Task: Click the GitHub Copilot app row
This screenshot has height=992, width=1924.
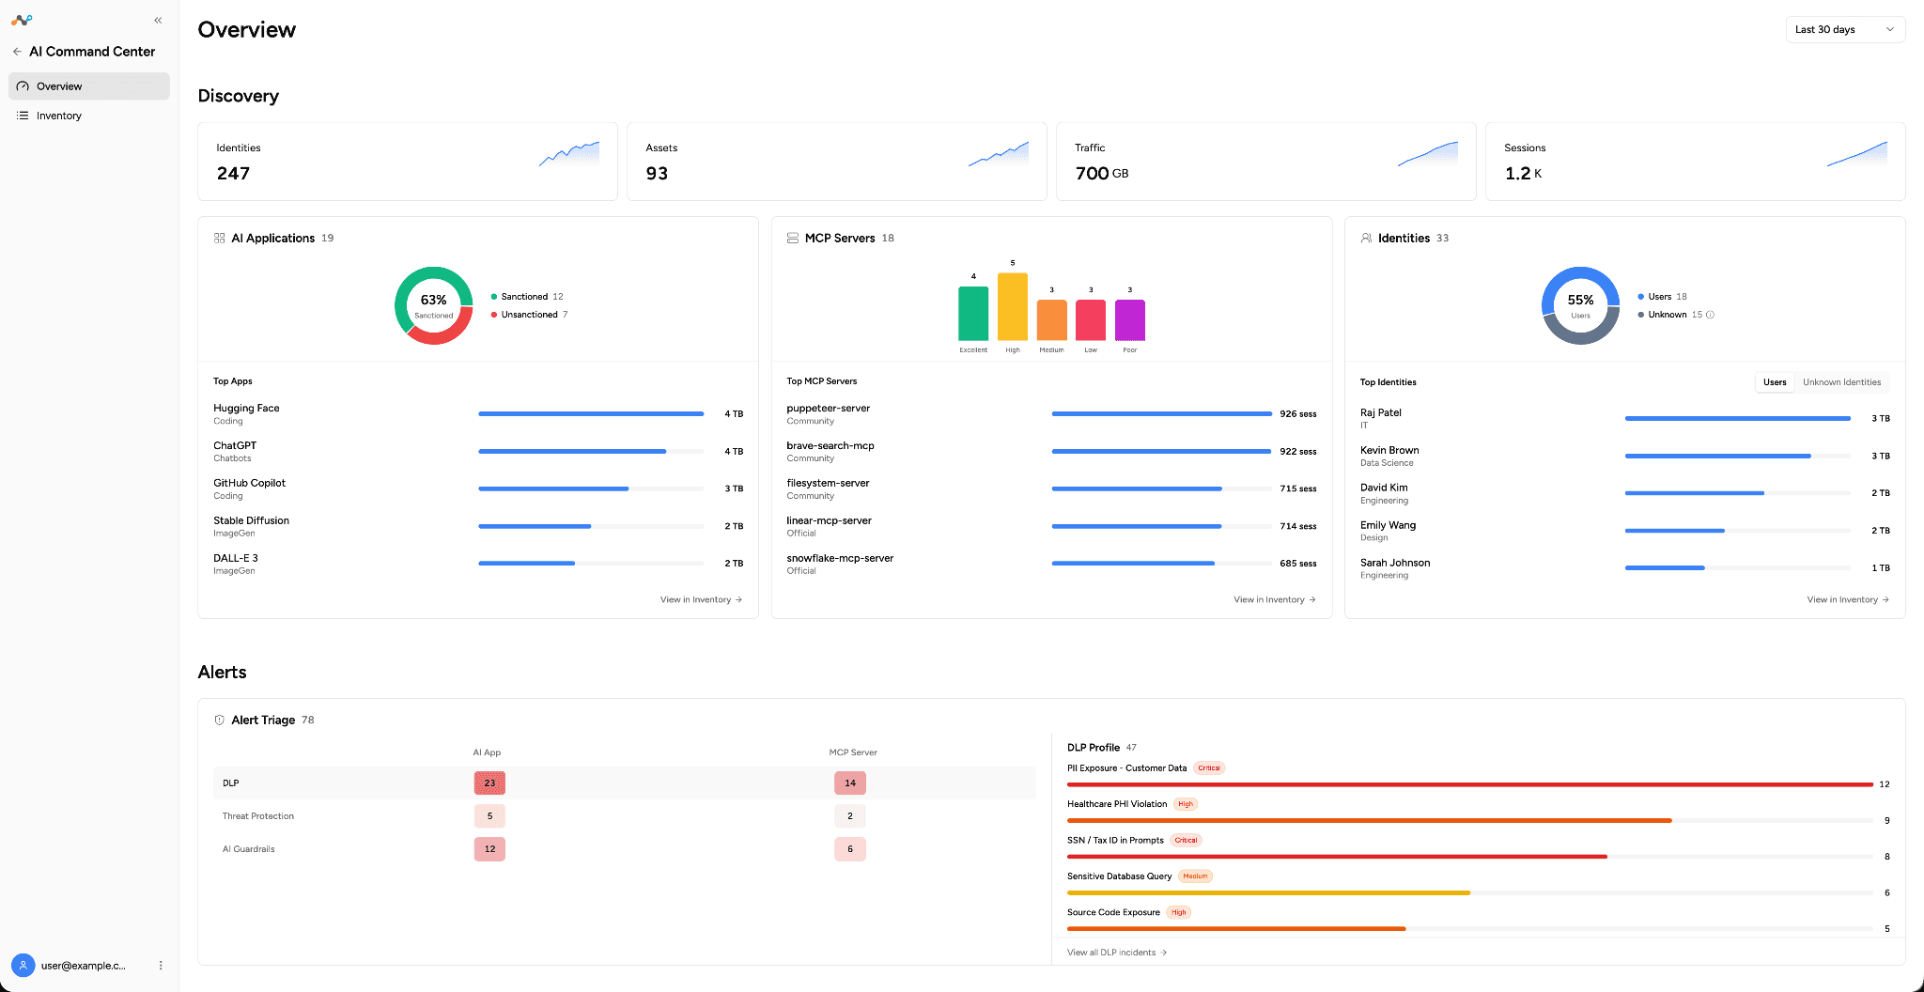Action: point(478,489)
